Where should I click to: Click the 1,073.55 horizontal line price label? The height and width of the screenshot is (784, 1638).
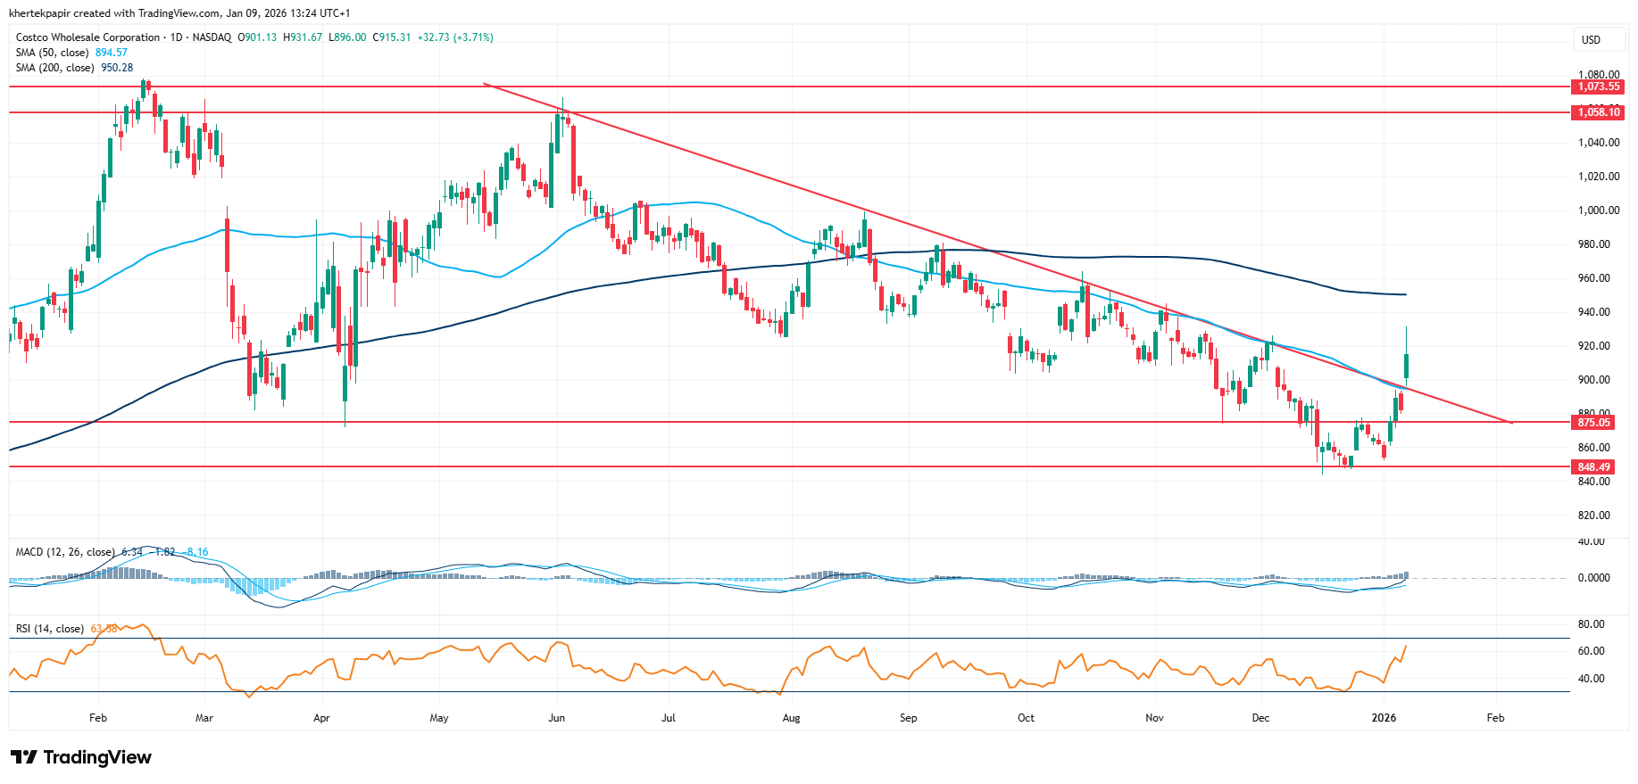coord(1598,87)
